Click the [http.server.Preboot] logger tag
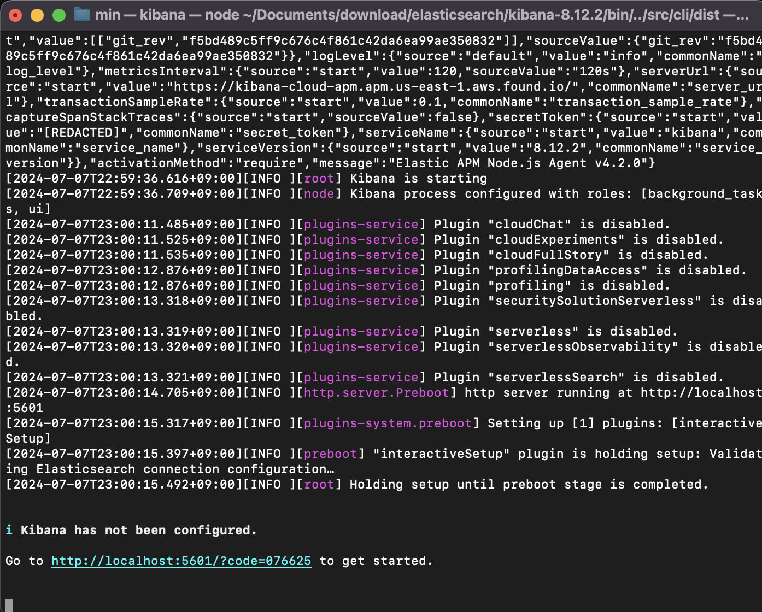 point(376,393)
